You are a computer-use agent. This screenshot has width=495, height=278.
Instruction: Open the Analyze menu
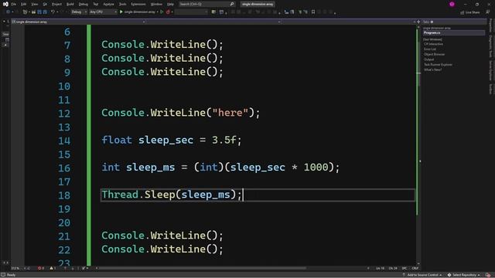[108, 4]
